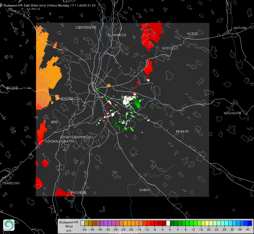This screenshot has width=254, height=234.
Task: Select the DOROG town label
Action: tap(34, 9)
